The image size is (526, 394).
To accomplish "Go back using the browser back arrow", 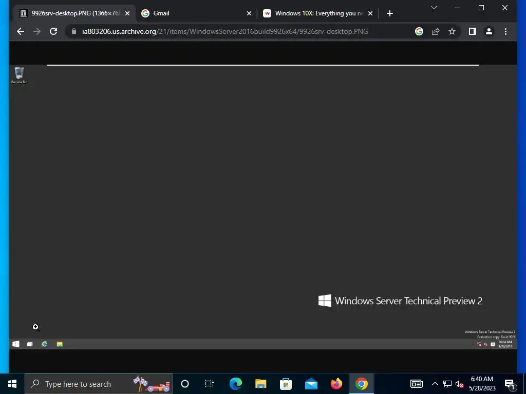I will coord(21,31).
